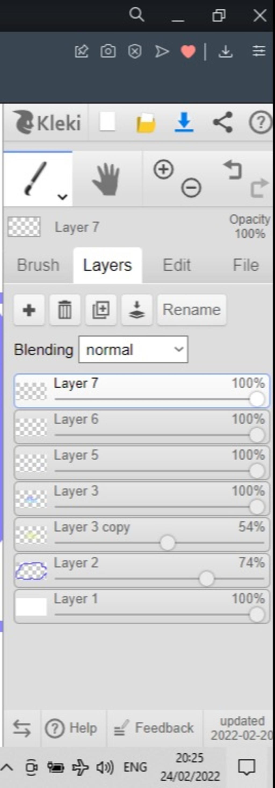Open the Edit tab
The image size is (275, 788).
coord(177,265)
